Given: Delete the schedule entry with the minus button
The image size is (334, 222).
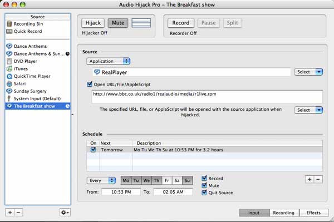Looking at the screenshot, I should pyautogui.click(x=318, y=179).
